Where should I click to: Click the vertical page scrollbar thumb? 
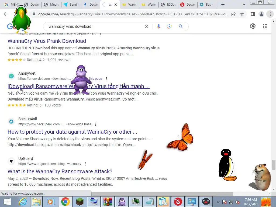click(273, 165)
